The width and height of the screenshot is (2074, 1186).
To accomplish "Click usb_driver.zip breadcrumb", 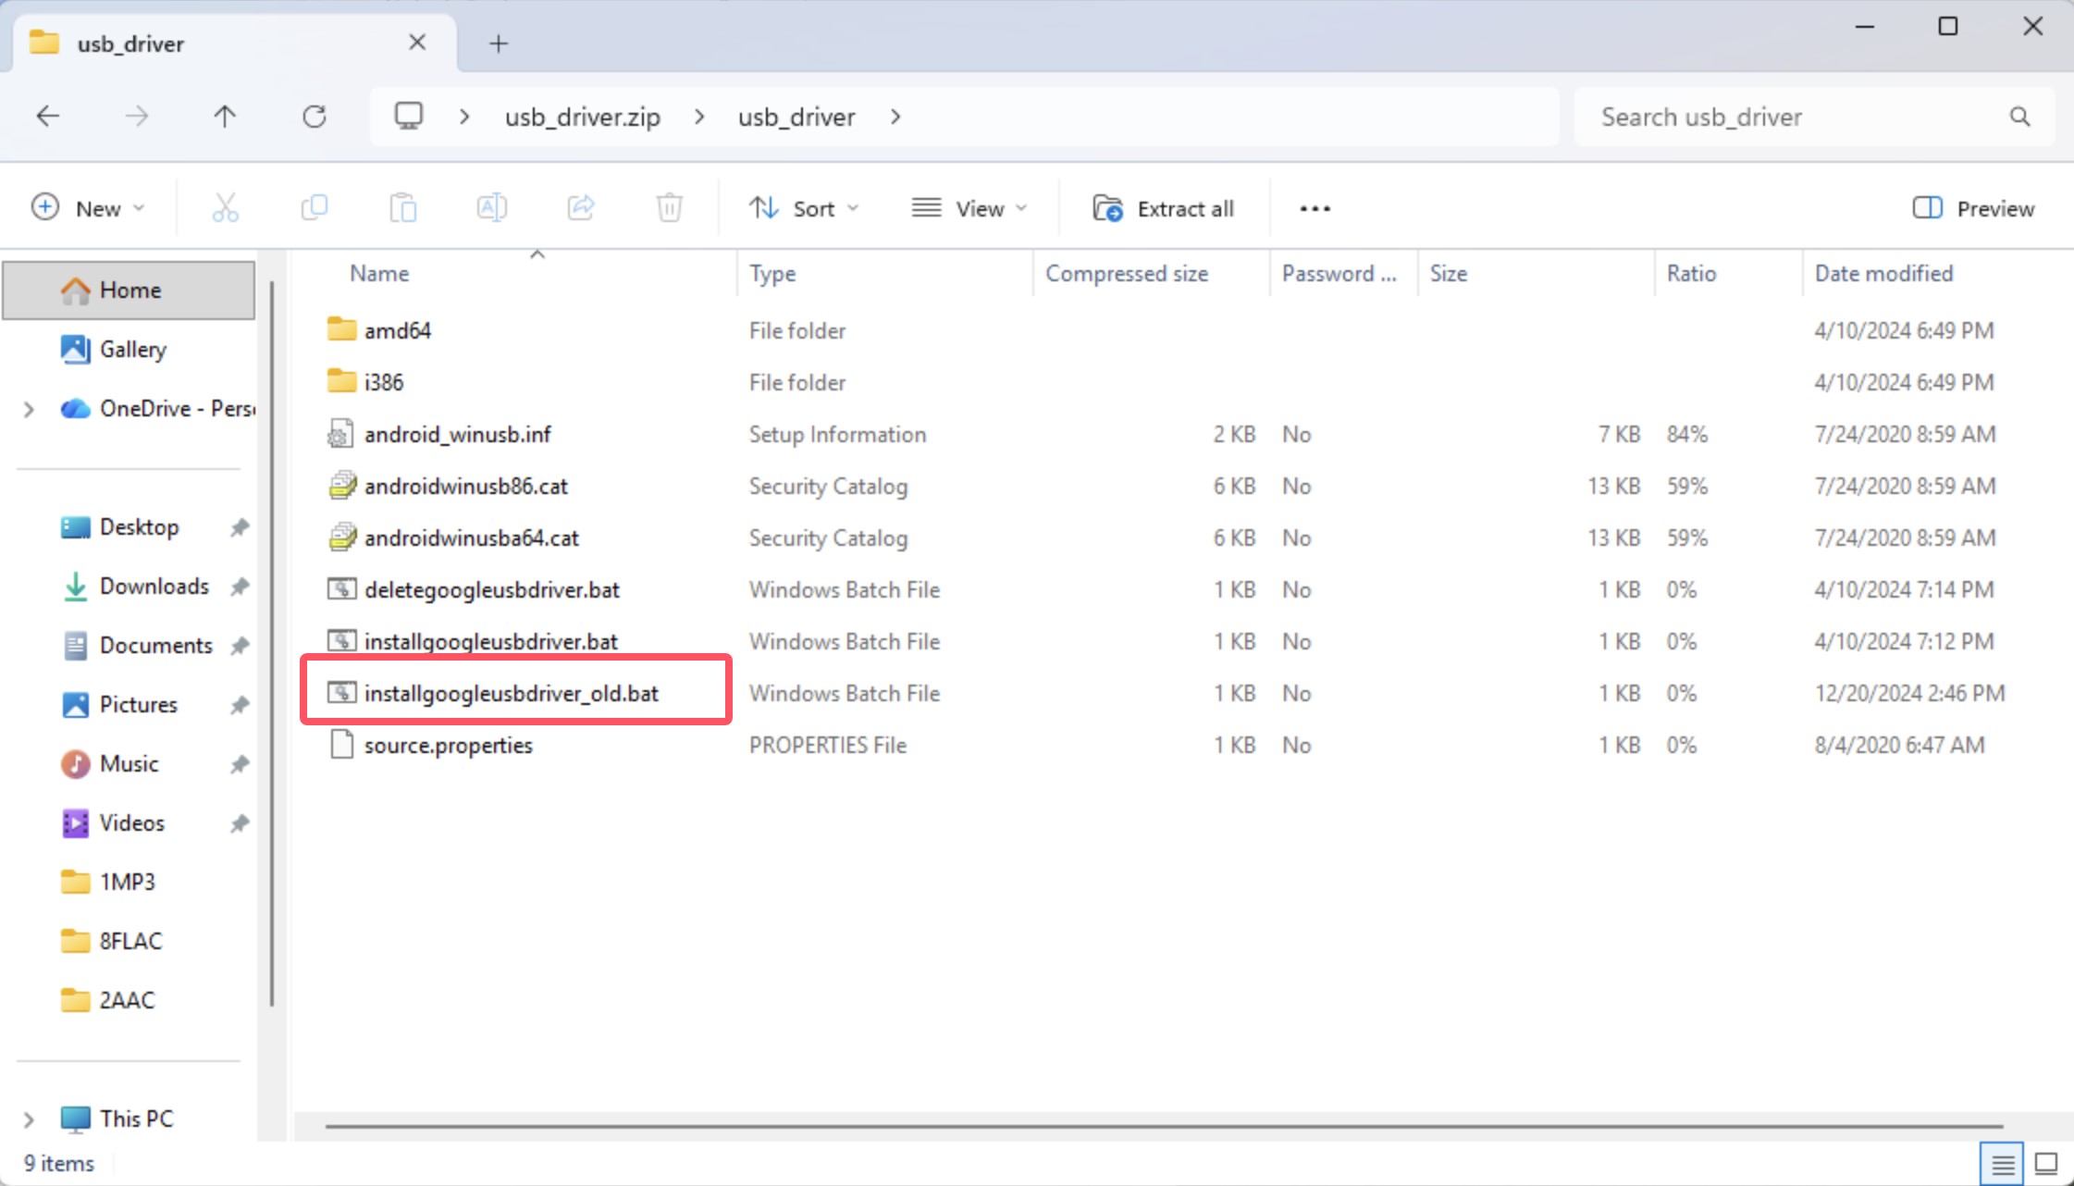I will pos(583,117).
